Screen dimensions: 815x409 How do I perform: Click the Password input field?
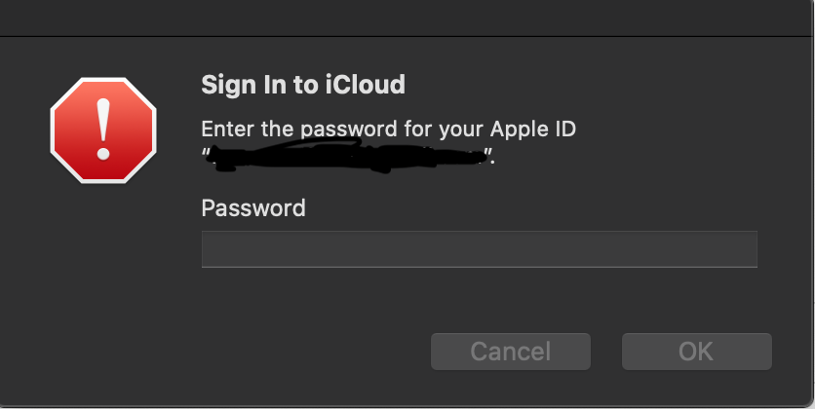[x=479, y=249]
